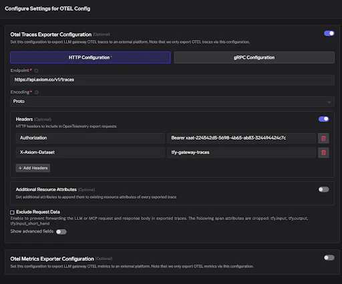Click the Otel Traces Exporter Configuration heading
Image resolution: width=342 pixels, height=284 pixels.
[x=51, y=35]
